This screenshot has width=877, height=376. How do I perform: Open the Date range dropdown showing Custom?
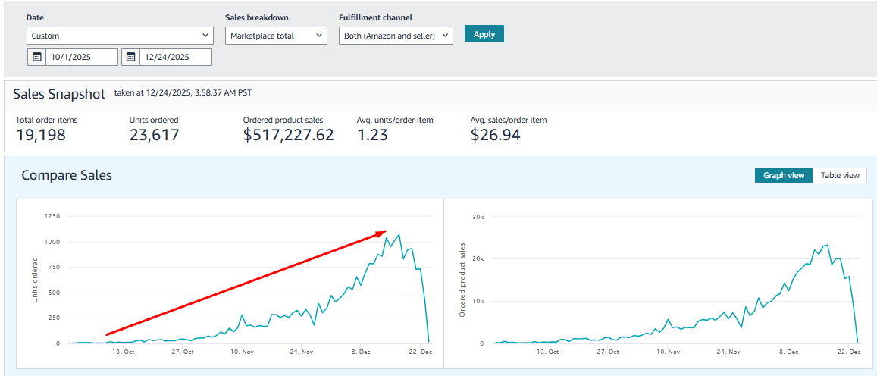pos(120,35)
